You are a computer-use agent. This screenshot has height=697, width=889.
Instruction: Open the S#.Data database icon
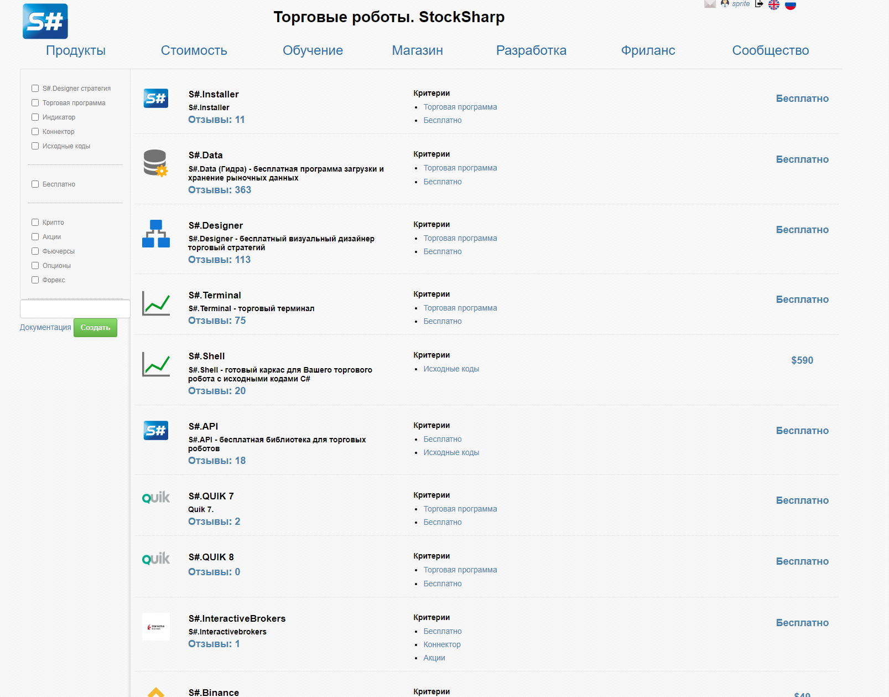(155, 163)
